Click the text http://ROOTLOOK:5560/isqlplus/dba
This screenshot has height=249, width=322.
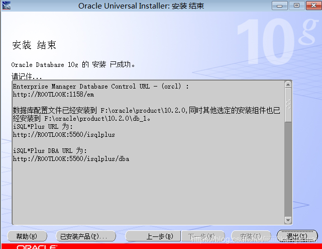point(71,159)
